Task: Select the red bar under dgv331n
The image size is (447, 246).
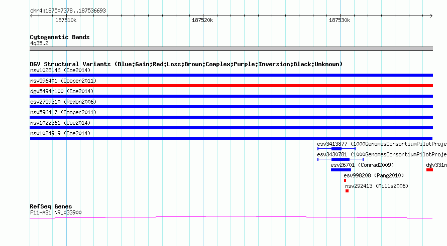Action: [x=429, y=170]
